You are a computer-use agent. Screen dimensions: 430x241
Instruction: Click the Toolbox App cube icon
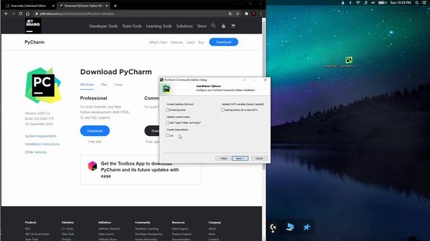pos(93,166)
